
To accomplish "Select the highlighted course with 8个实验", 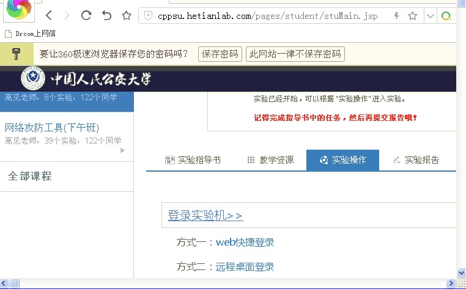I will (x=67, y=101).
